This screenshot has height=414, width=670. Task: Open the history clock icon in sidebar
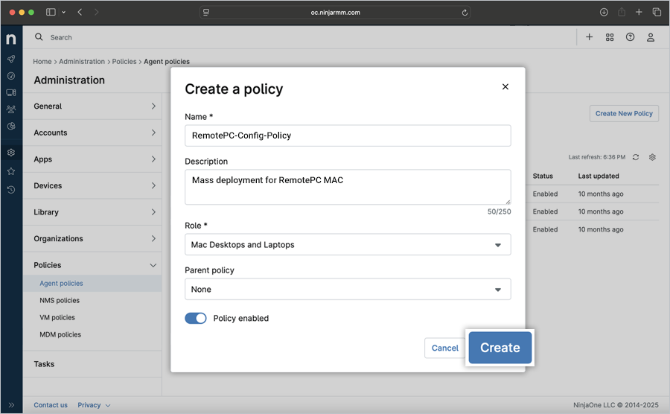11,190
